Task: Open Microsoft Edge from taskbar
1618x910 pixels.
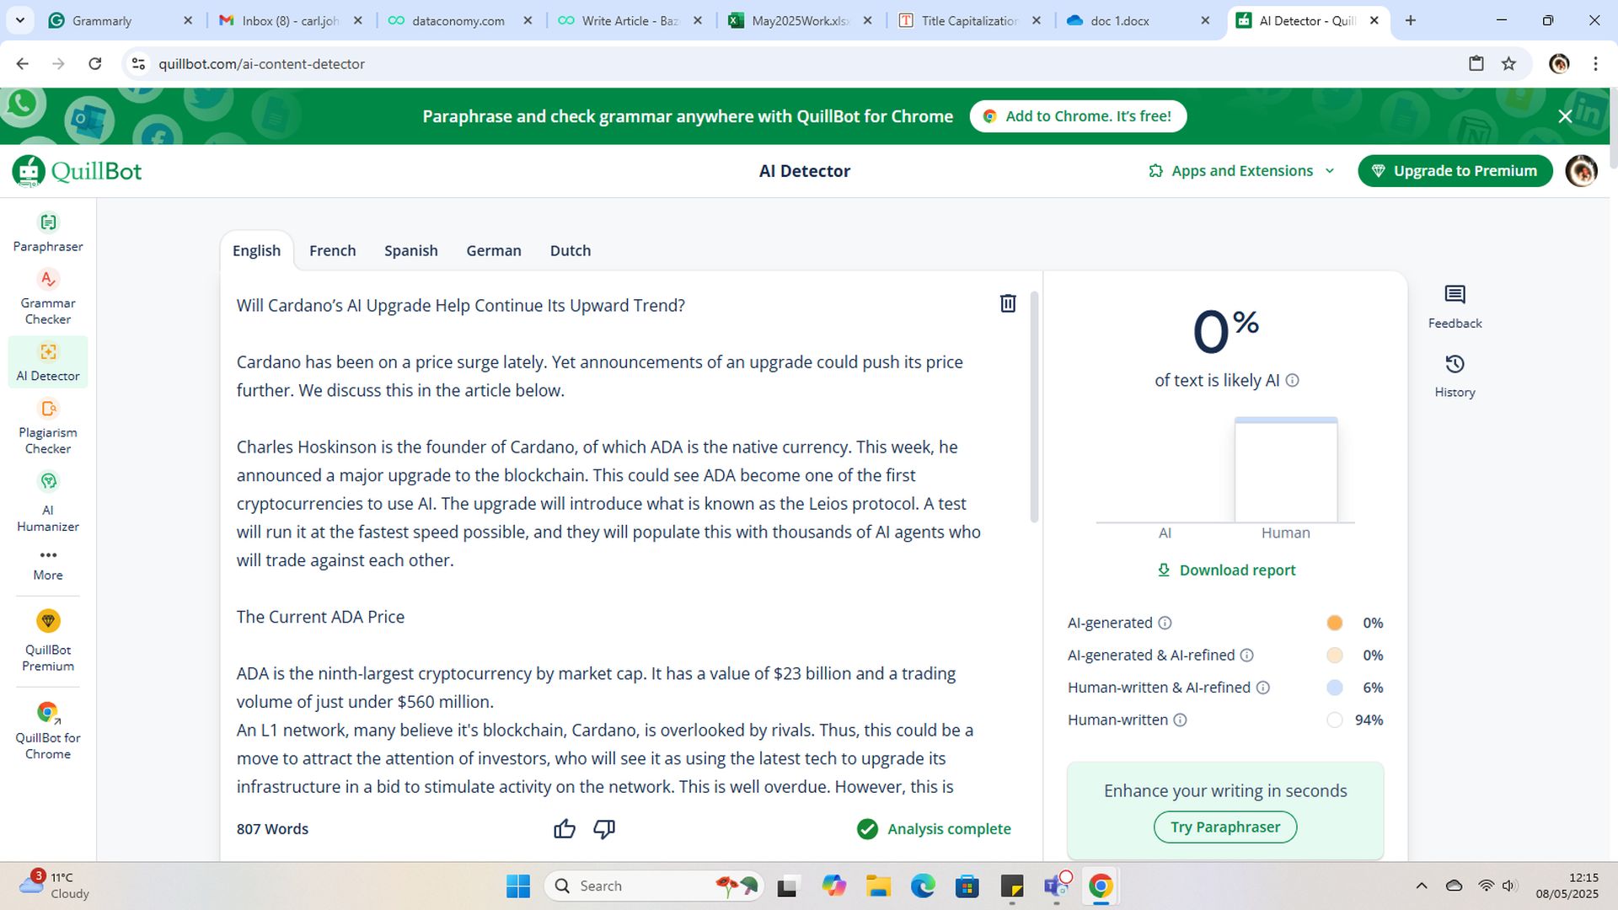Action: (923, 886)
